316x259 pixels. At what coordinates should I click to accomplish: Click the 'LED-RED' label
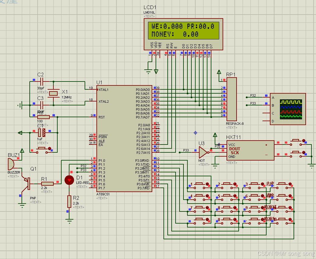tap(82, 183)
